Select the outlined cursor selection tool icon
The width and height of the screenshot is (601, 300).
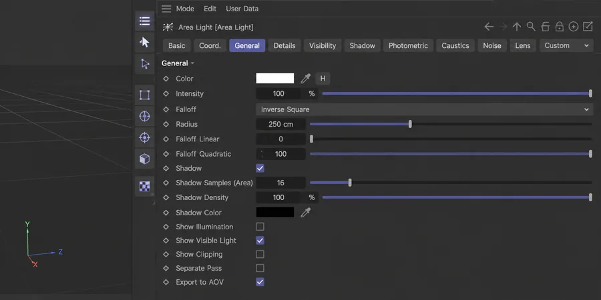tap(144, 63)
